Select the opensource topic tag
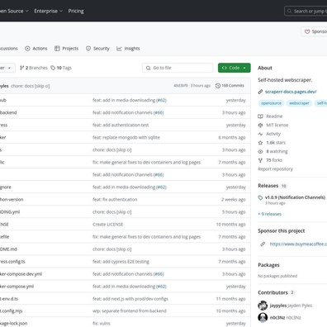This screenshot has width=327, height=327. coord(271,103)
